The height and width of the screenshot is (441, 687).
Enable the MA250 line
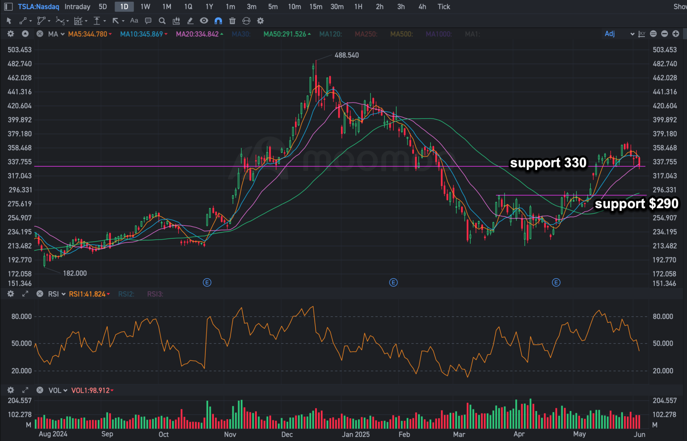pos(366,34)
